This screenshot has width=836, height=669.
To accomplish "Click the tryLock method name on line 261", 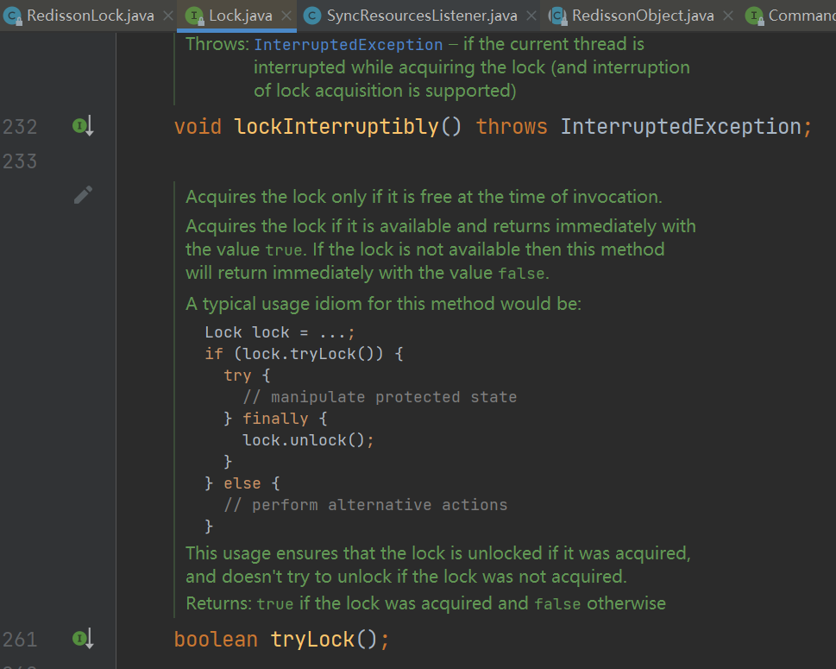I will coord(312,640).
